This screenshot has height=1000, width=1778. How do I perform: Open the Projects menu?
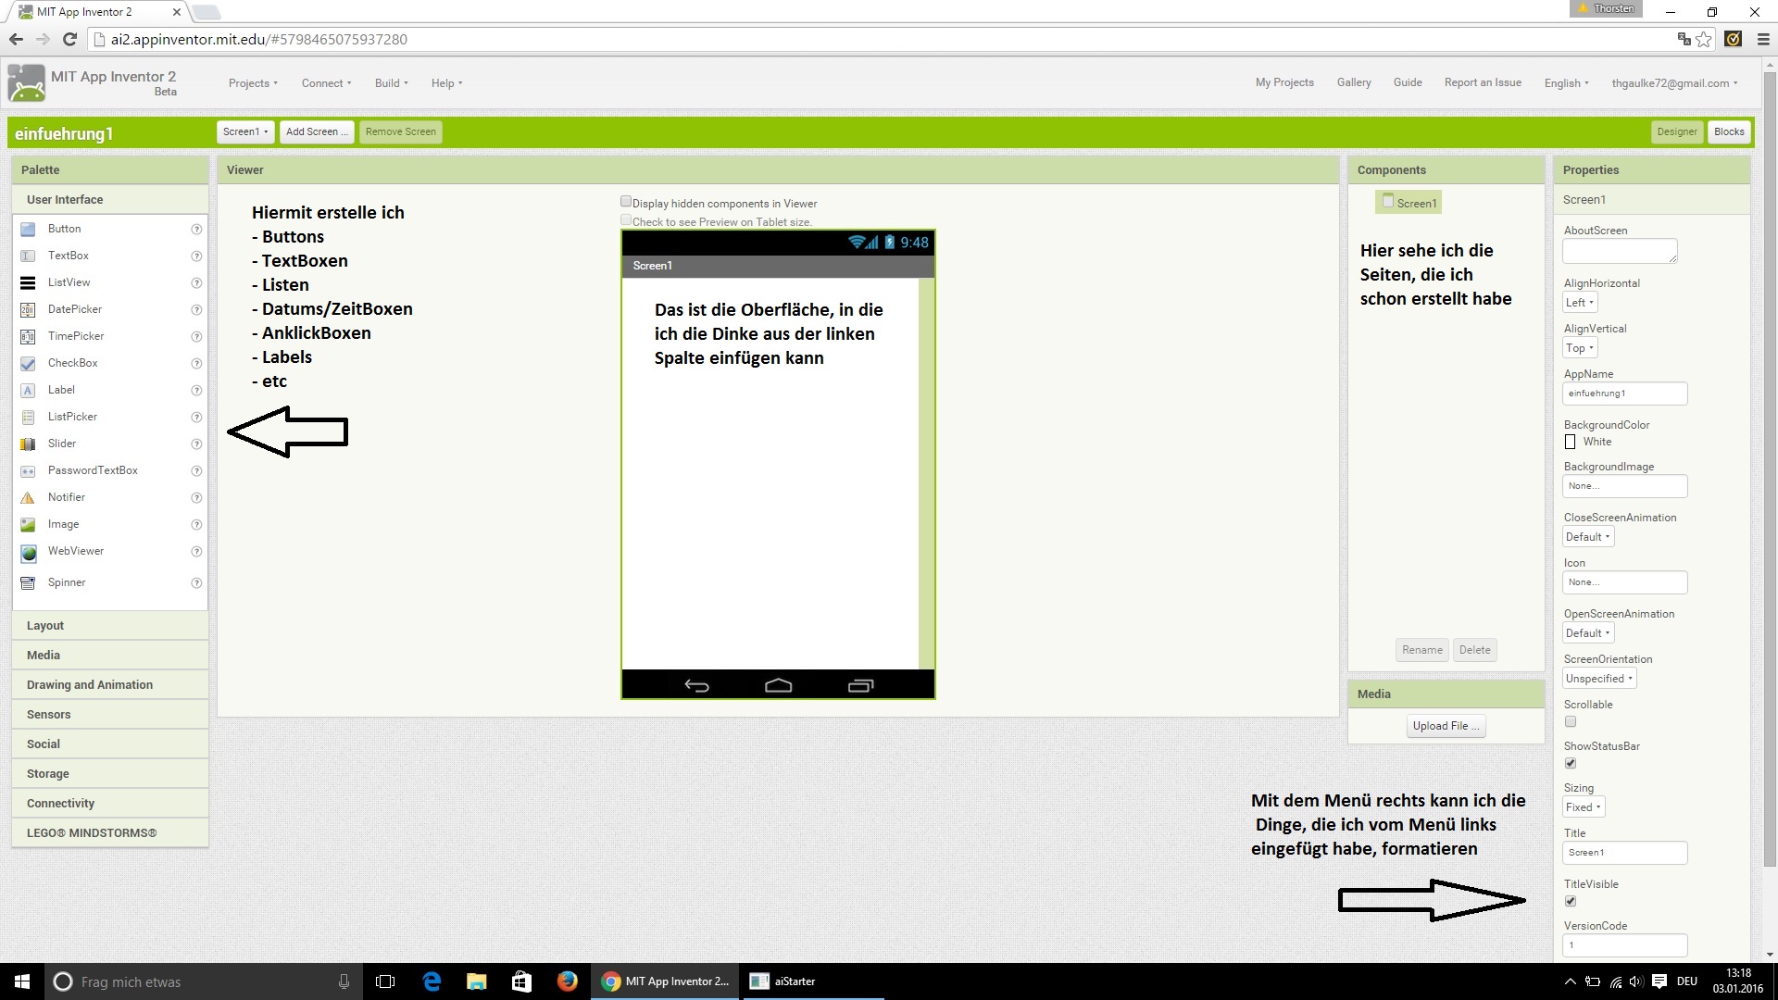(253, 83)
